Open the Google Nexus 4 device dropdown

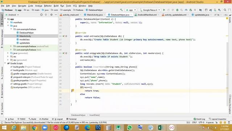(x=150, y=10)
